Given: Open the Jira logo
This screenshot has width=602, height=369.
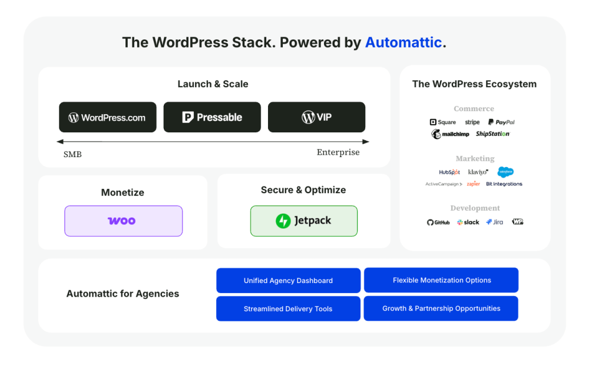Looking at the screenshot, I should click(x=494, y=222).
